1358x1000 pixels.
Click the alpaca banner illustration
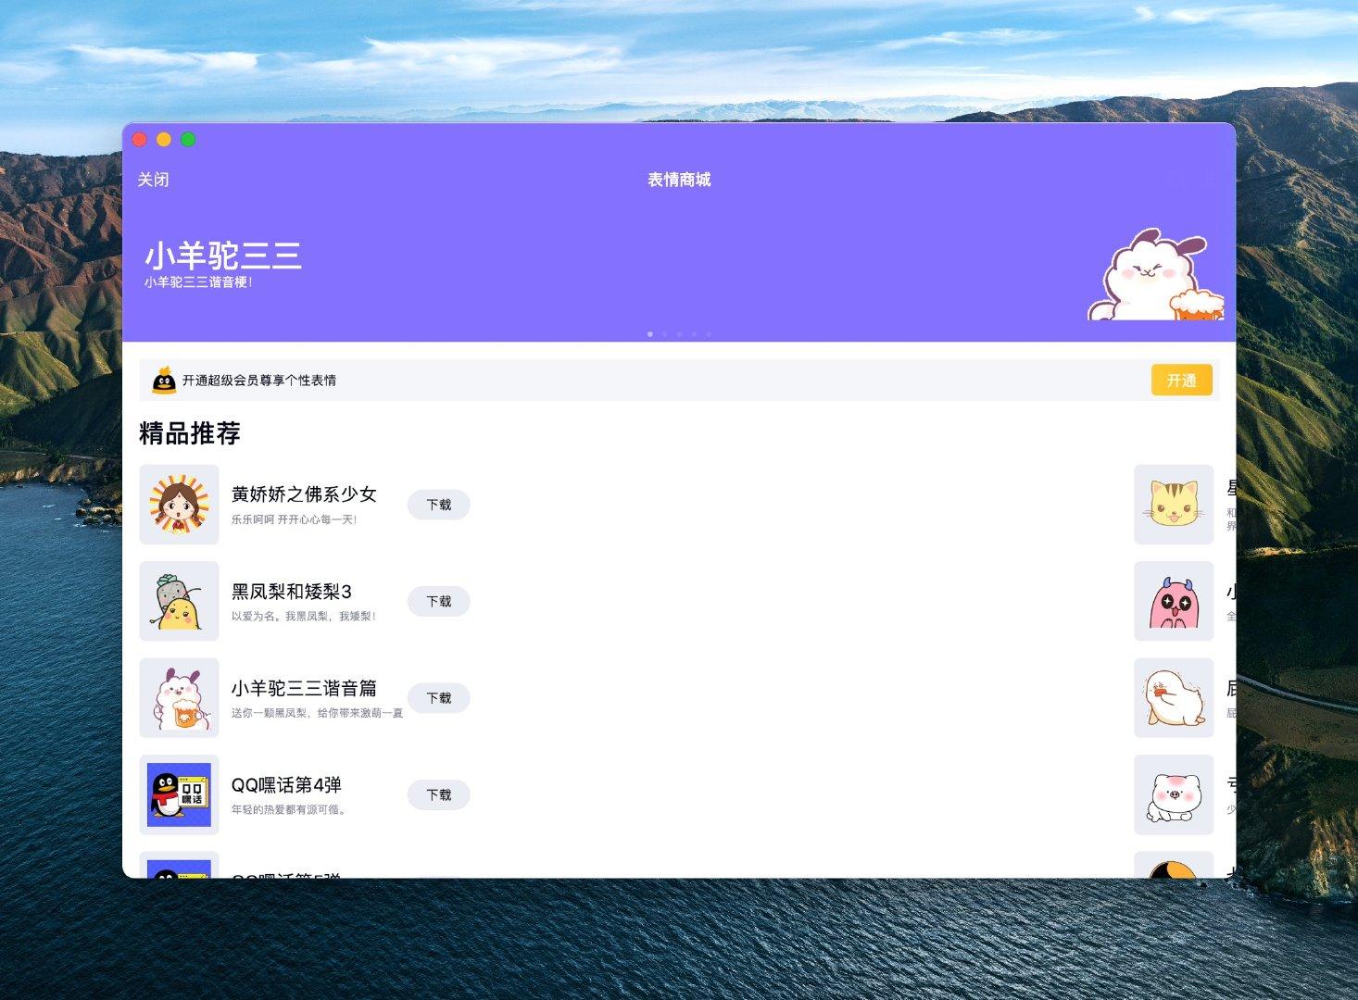(x=1151, y=273)
